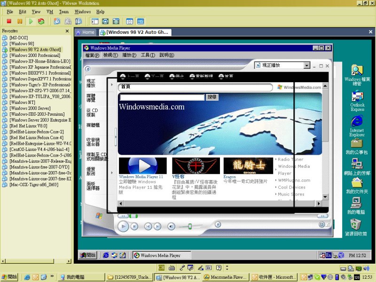Screen dimensions: 376x282
Task: Select the 我的公事包 briefcase desktop icon
Action: 357,147
